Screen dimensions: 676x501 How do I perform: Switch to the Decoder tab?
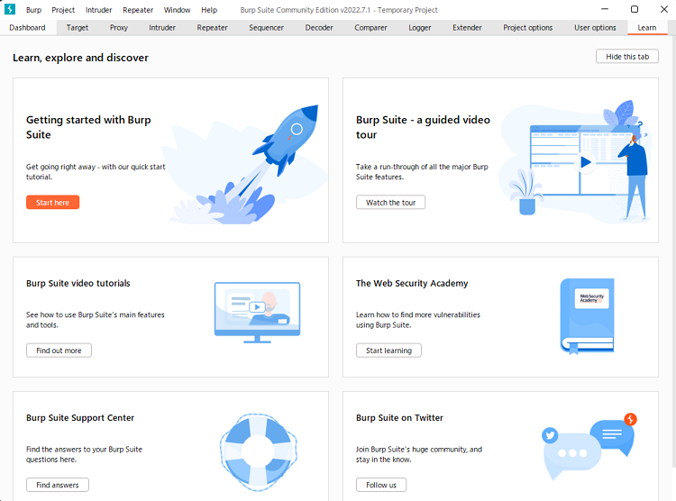pyautogui.click(x=319, y=28)
